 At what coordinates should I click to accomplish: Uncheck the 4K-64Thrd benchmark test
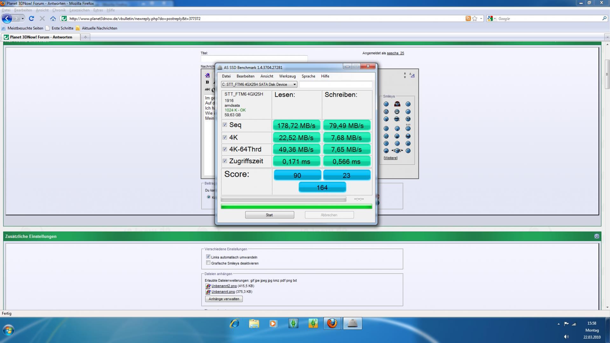click(x=225, y=149)
